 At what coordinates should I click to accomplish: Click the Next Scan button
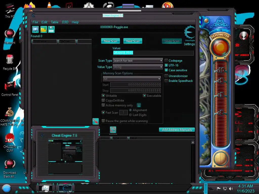click(133, 41)
